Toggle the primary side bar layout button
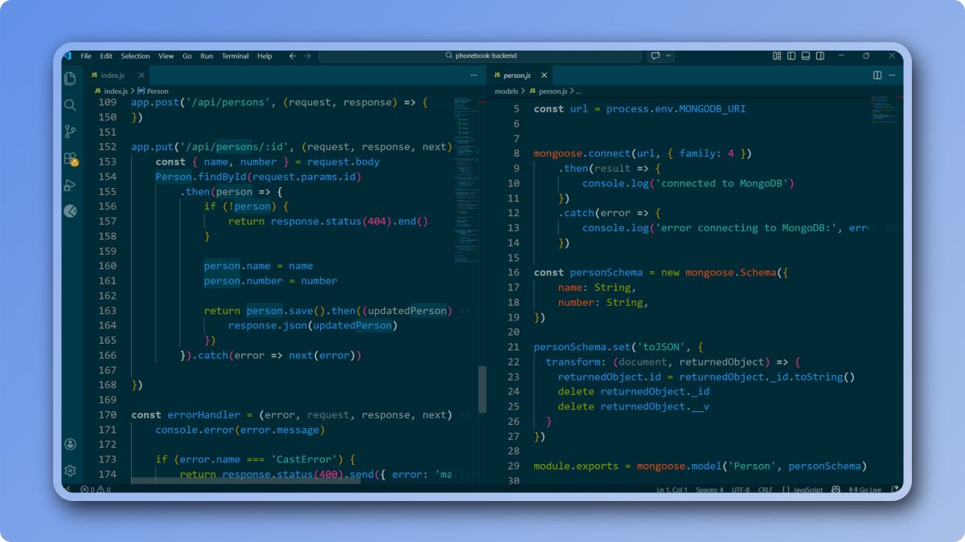 click(x=791, y=56)
